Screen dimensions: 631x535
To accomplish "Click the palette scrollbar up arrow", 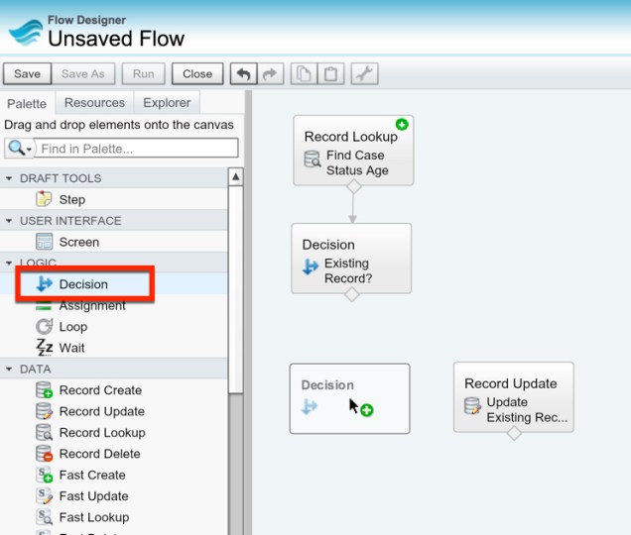I will click(236, 177).
